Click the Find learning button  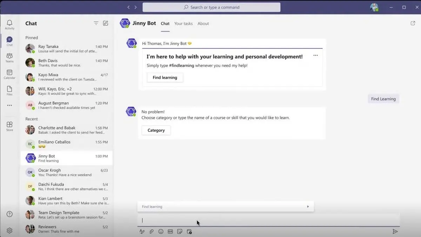point(165,78)
